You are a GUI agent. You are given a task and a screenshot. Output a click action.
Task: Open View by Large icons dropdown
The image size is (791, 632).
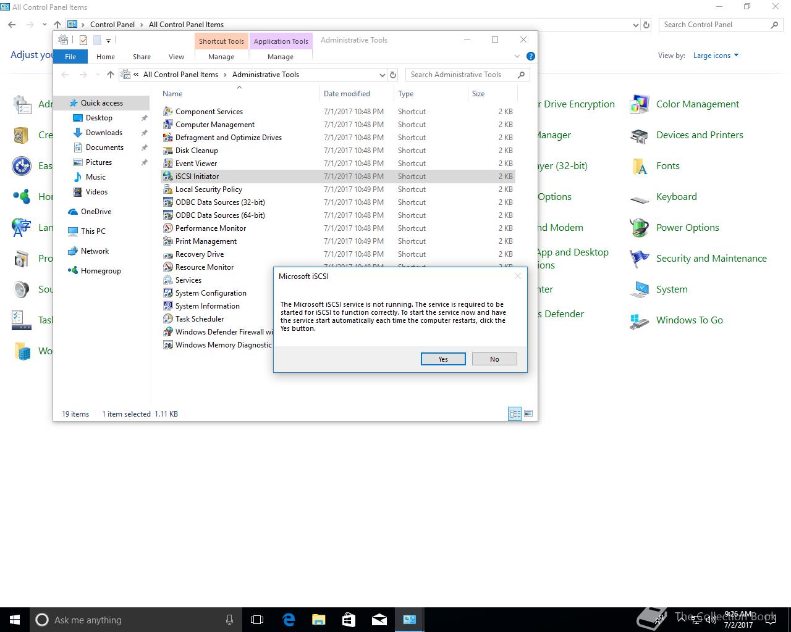pos(716,56)
